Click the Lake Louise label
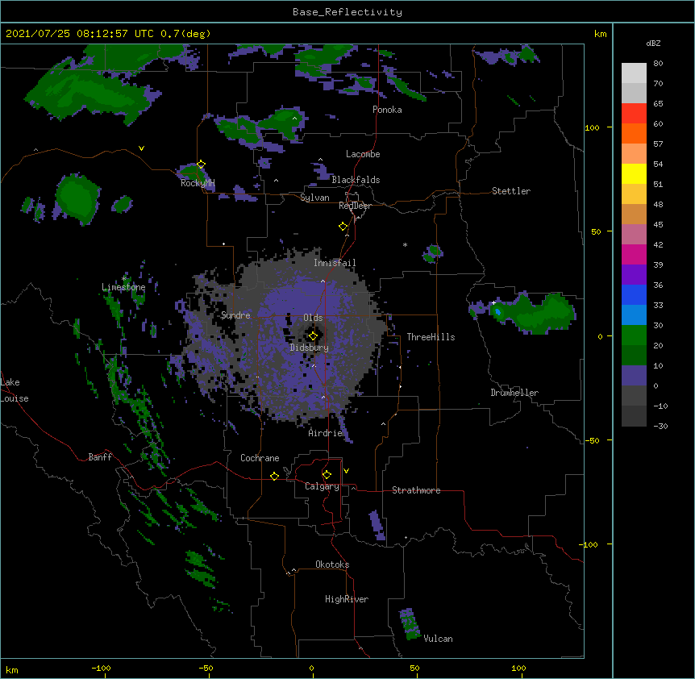This screenshot has width=695, height=679. 15,390
